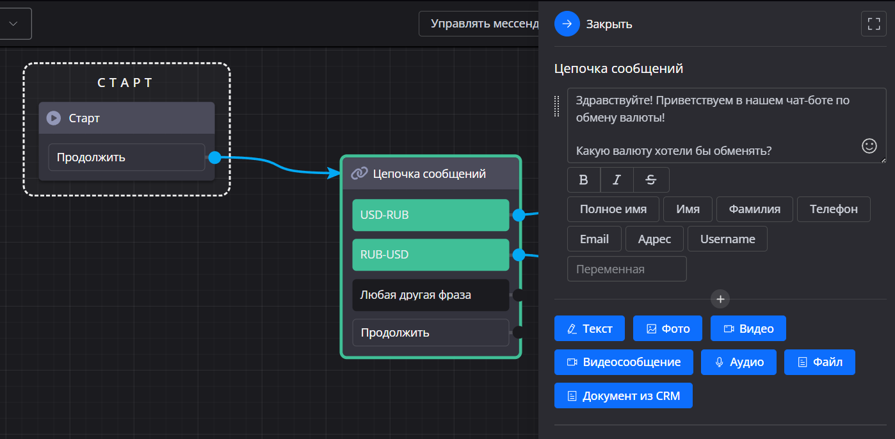Toggle bold text formatting
Image resolution: width=895 pixels, height=439 pixels.
(x=584, y=180)
